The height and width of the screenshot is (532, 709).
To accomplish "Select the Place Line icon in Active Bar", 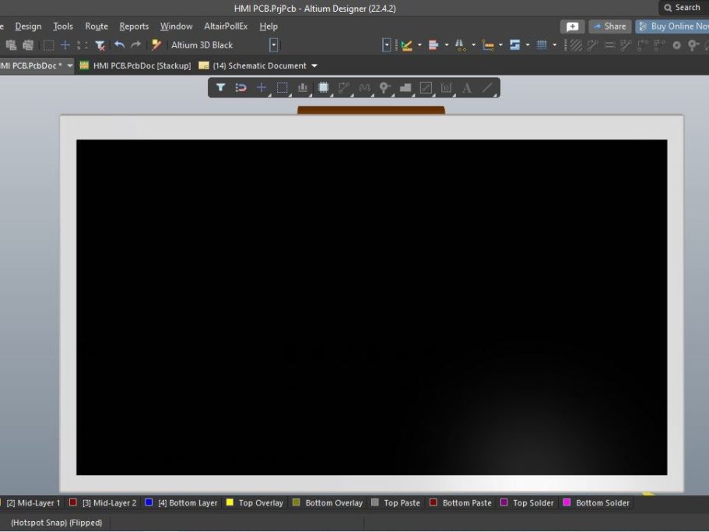I will [x=487, y=87].
